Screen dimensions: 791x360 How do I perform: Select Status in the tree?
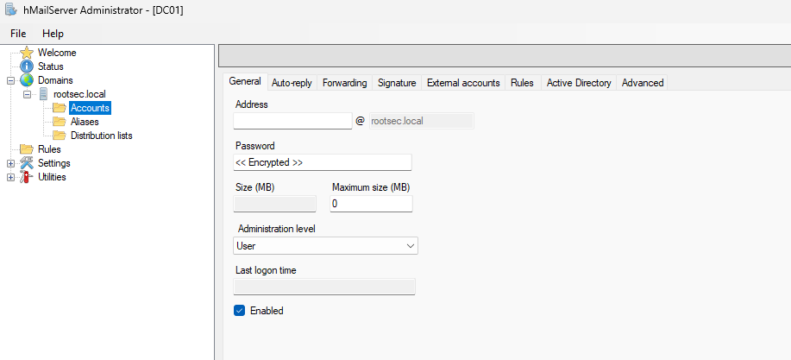(50, 66)
